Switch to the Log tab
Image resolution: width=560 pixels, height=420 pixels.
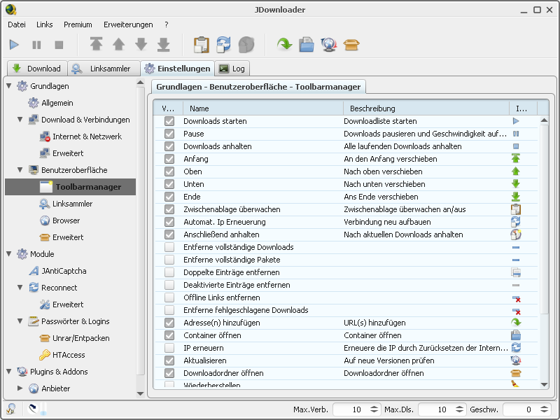232,69
